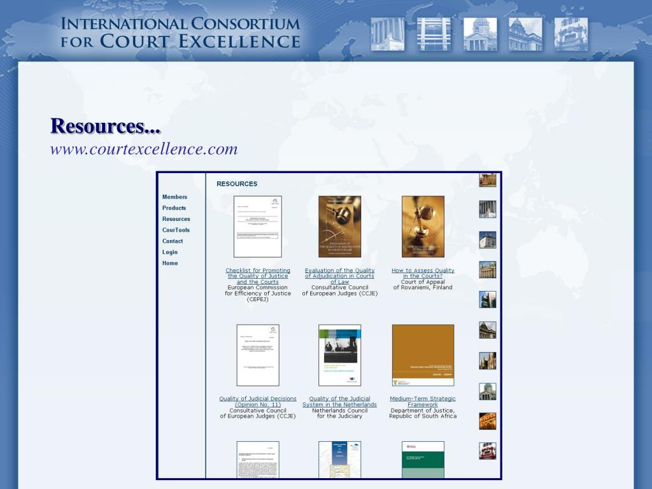Click the bottom-row text document thumbnail

(x=258, y=460)
